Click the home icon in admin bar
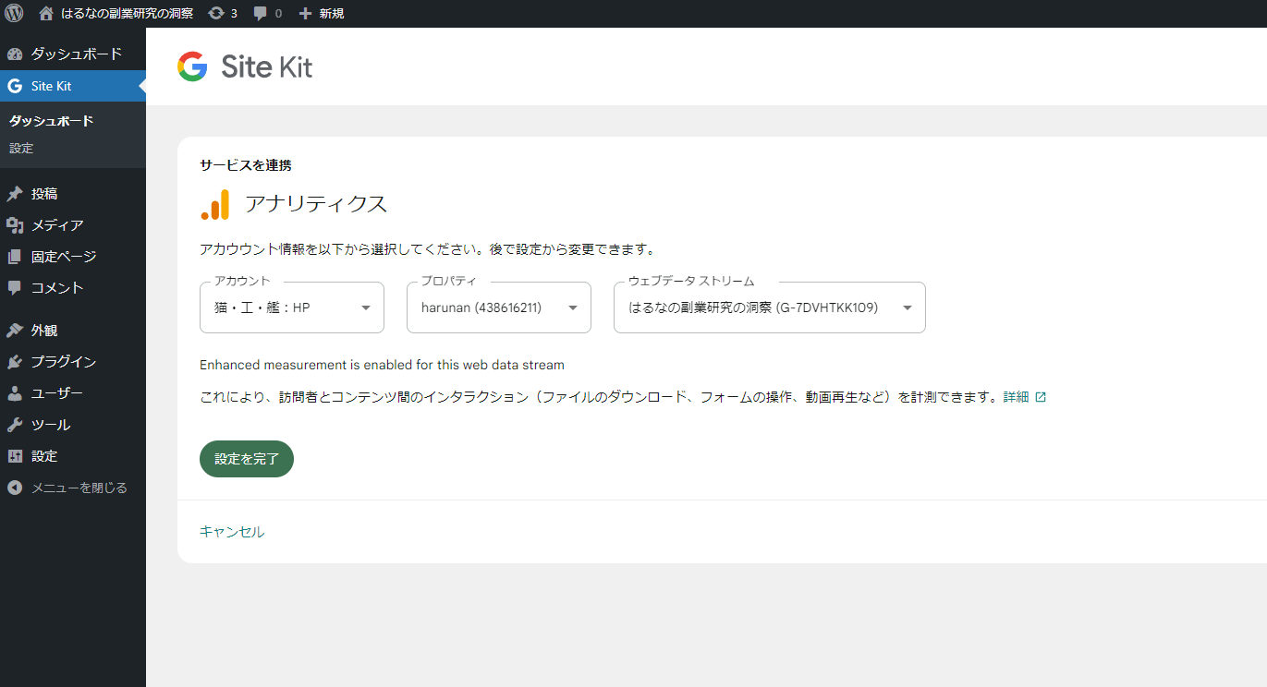Image resolution: width=1267 pixels, height=687 pixels. point(46,13)
